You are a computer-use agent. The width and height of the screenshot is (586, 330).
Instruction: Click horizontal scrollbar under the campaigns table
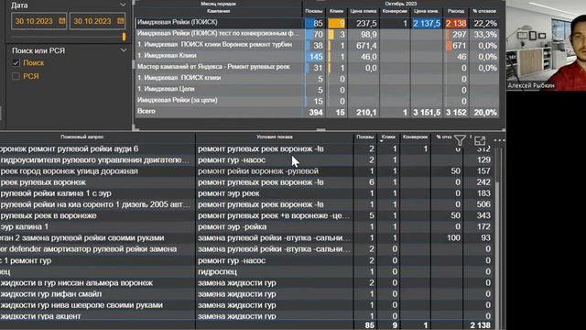[320, 129]
